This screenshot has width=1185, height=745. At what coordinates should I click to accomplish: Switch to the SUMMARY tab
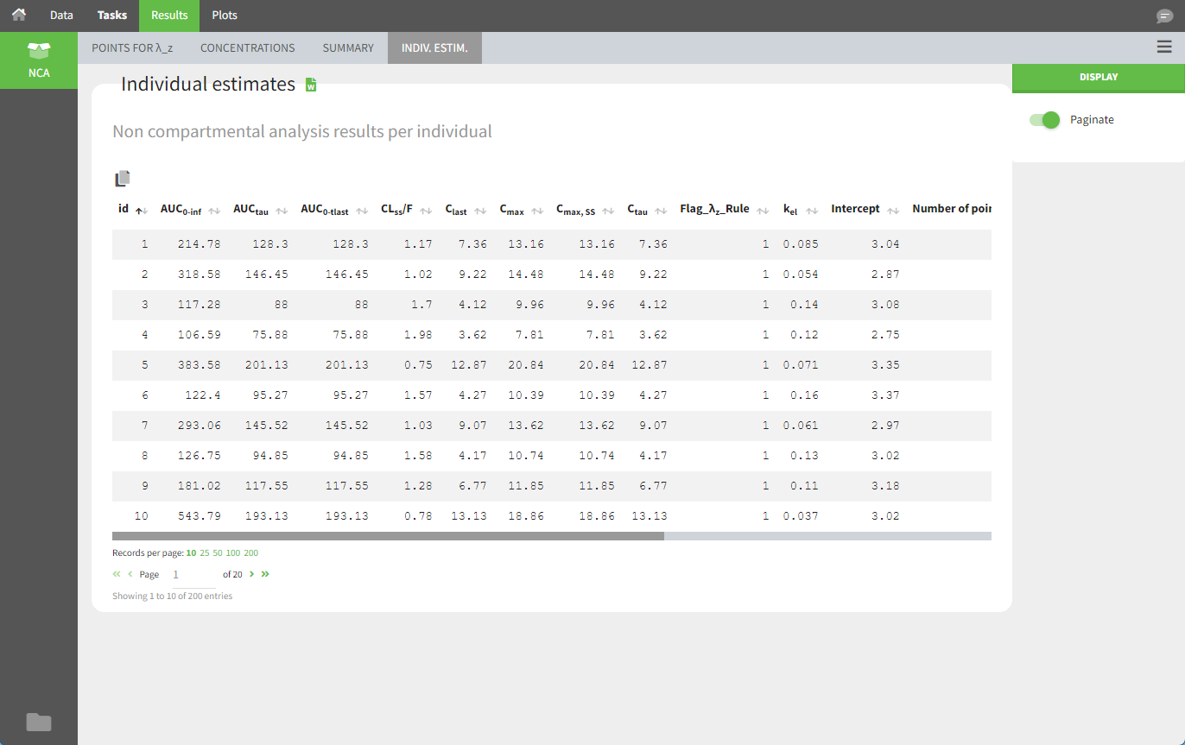(x=348, y=48)
